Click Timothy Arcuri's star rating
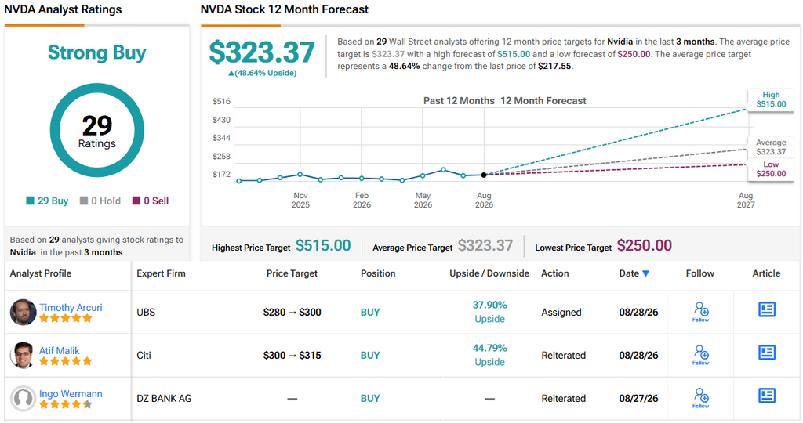Viewport: 803px width, 423px height. (x=66, y=318)
